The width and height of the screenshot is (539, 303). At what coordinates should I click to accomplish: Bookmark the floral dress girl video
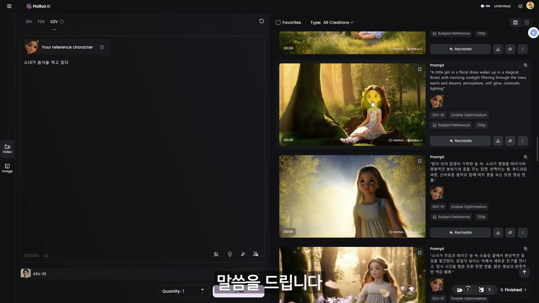[419, 69]
